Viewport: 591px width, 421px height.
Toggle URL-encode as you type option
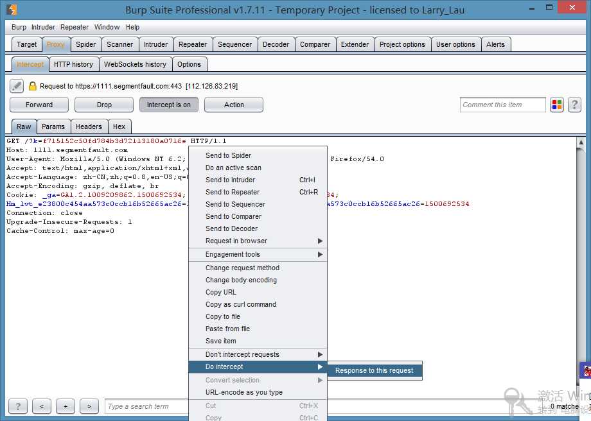[258, 392]
